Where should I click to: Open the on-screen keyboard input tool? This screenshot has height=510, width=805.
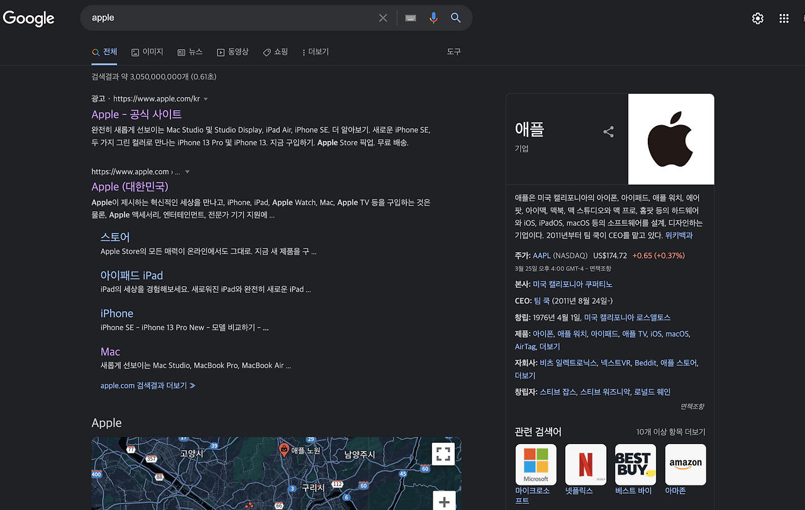pos(411,18)
